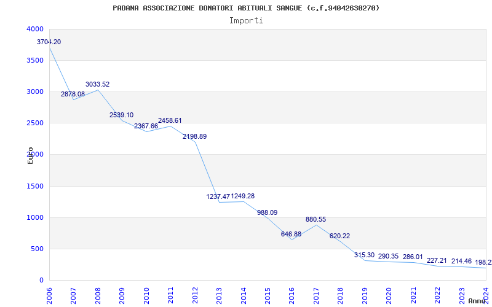This screenshot has height=307, width=492.
Task: Click the 2011 year axis label
Action: (170, 296)
